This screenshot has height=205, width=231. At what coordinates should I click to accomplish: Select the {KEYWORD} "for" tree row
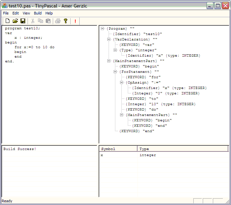coord(143,77)
